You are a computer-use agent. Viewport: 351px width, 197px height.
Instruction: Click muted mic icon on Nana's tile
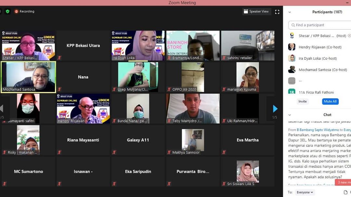coord(59,89)
